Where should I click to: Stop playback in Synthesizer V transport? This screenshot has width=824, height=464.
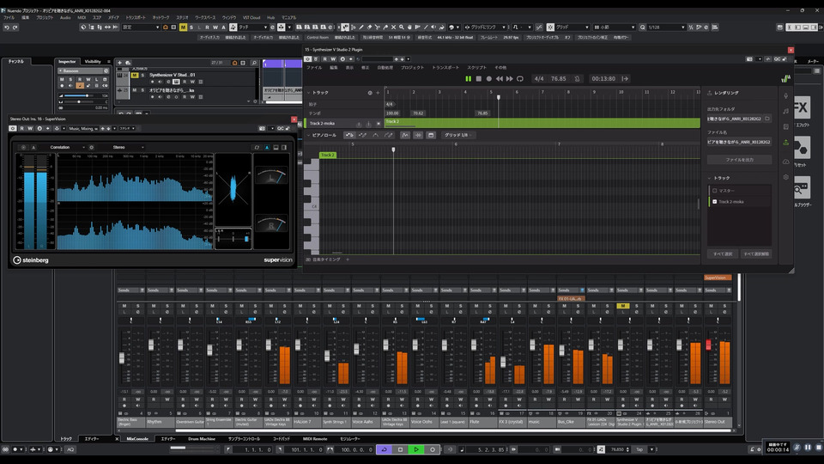[x=478, y=78]
